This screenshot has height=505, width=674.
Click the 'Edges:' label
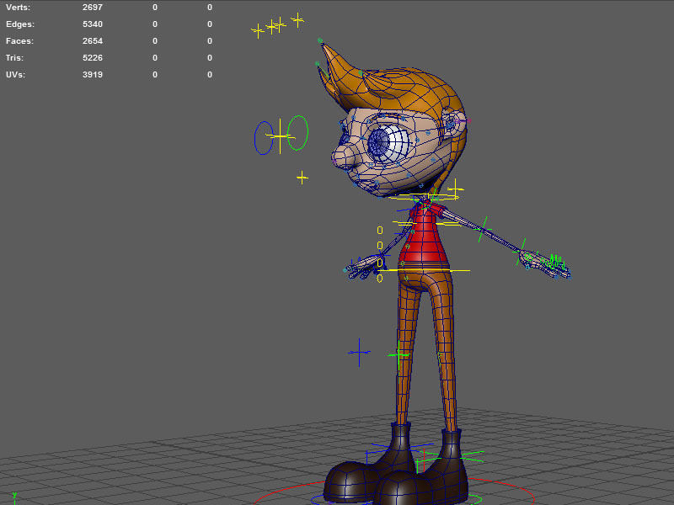tap(19, 24)
